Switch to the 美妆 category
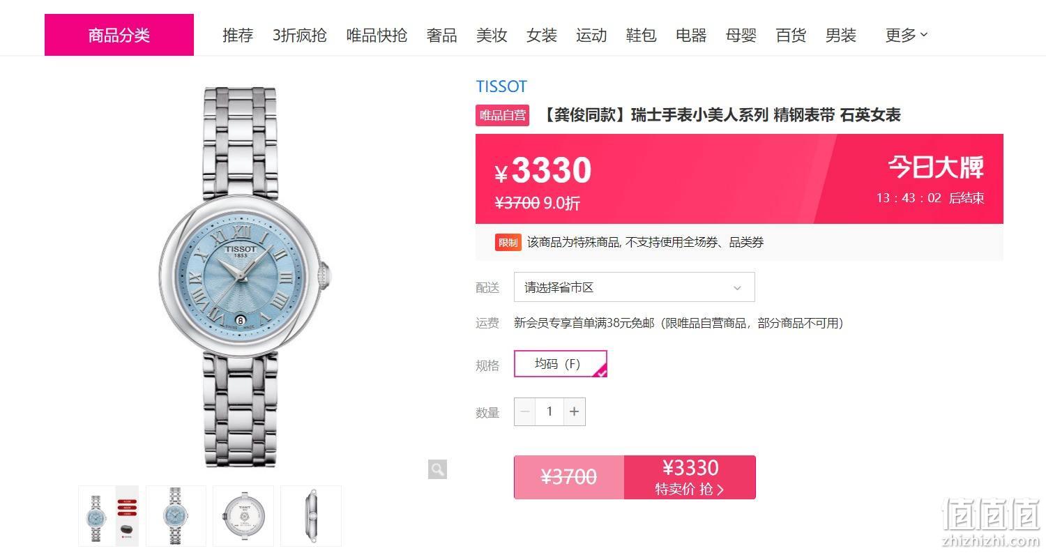Viewport: 1046px width, 553px height. (x=492, y=35)
